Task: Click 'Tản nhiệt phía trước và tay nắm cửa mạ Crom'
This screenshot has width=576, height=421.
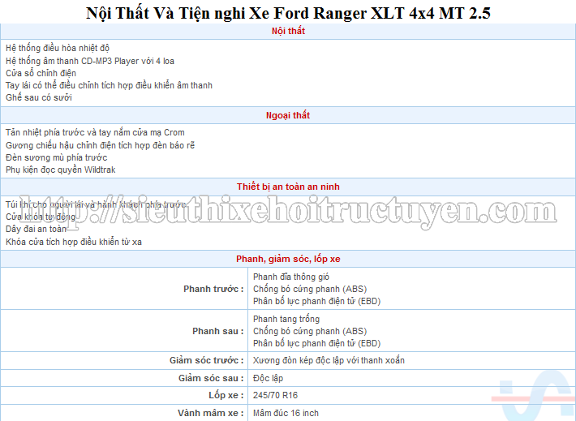Action: point(95,132)
